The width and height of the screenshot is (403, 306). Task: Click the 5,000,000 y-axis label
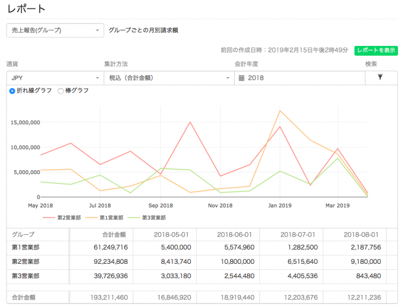(27, 172)
